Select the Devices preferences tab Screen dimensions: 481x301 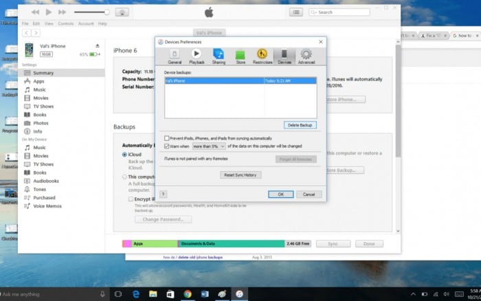pos(284,56)
